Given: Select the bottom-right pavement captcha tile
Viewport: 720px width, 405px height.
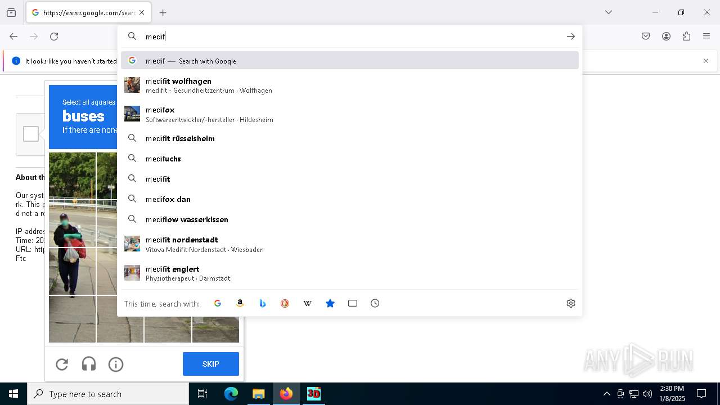Looking at the screenshot, I should pyautogui.click(x=215, y=330).
